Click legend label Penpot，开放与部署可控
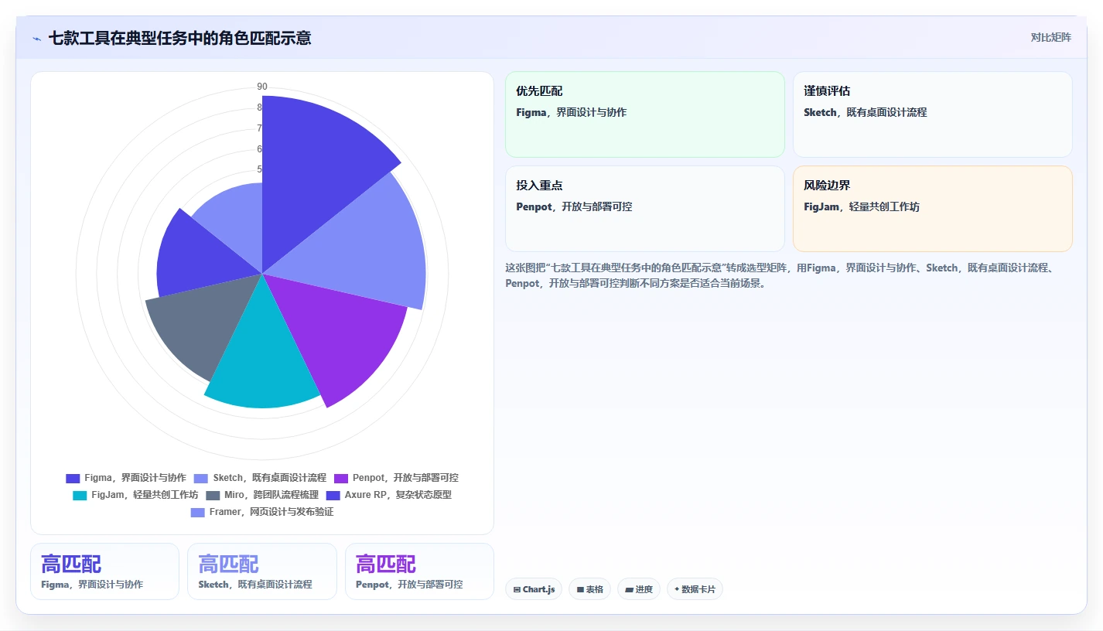The height and width of the screenshot is (631, 1103). (405, 479)
